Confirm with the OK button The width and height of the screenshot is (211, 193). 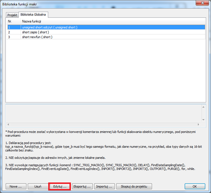pyautogui.click(x=195, y=186)
